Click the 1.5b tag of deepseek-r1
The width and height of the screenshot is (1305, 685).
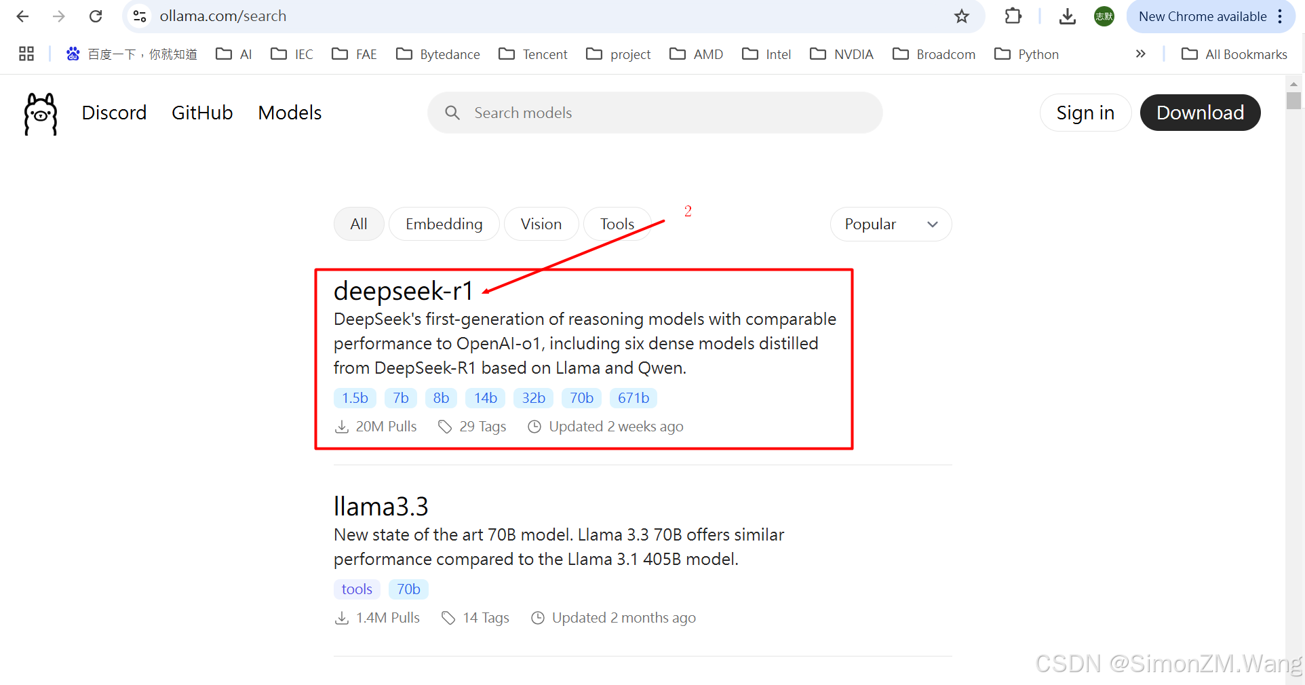point(355,398)
